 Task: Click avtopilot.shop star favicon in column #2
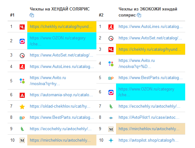[111, 140]
